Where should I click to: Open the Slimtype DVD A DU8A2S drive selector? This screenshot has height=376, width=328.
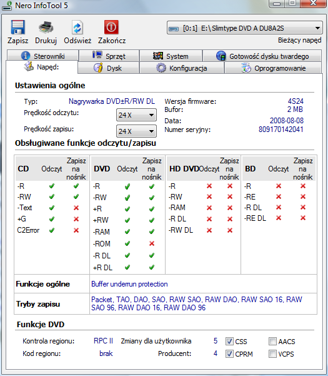click(244, 28)
